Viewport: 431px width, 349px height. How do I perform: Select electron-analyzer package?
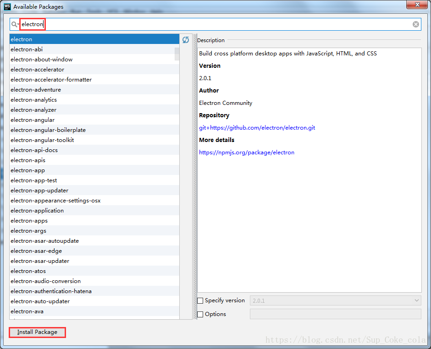click(x=94, y=110)
